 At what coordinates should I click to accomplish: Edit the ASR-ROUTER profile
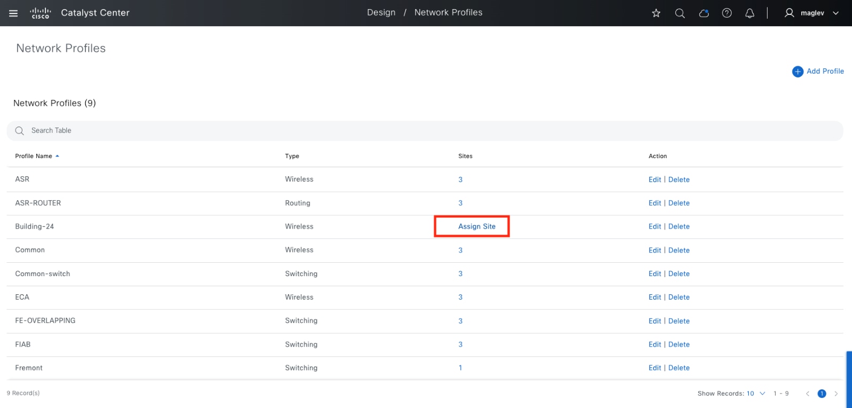[654, 203]
